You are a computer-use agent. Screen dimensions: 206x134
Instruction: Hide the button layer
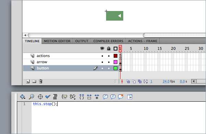tap(102, 68)
